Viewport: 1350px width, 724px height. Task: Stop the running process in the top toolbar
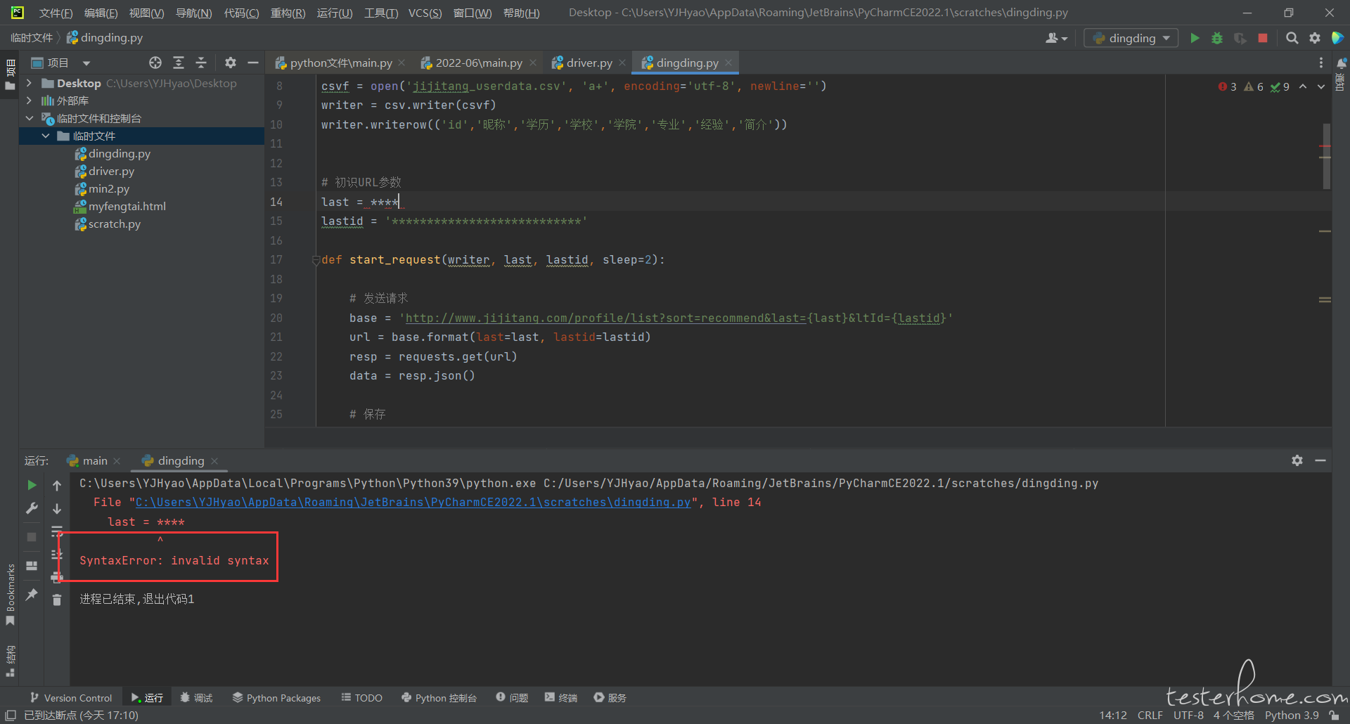pos(1263,38)
